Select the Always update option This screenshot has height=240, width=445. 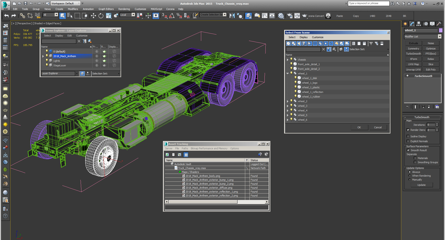point(410,172)
